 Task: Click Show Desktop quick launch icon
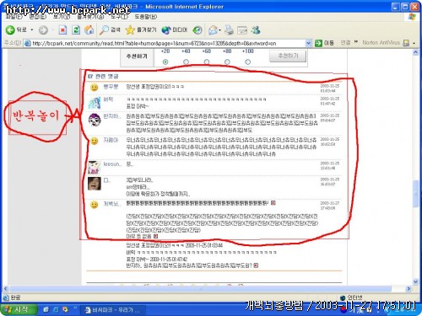(46, 310)
